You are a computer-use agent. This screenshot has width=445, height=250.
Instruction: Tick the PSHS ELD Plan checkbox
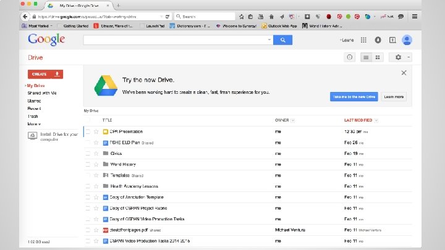[x=88, y=143]
